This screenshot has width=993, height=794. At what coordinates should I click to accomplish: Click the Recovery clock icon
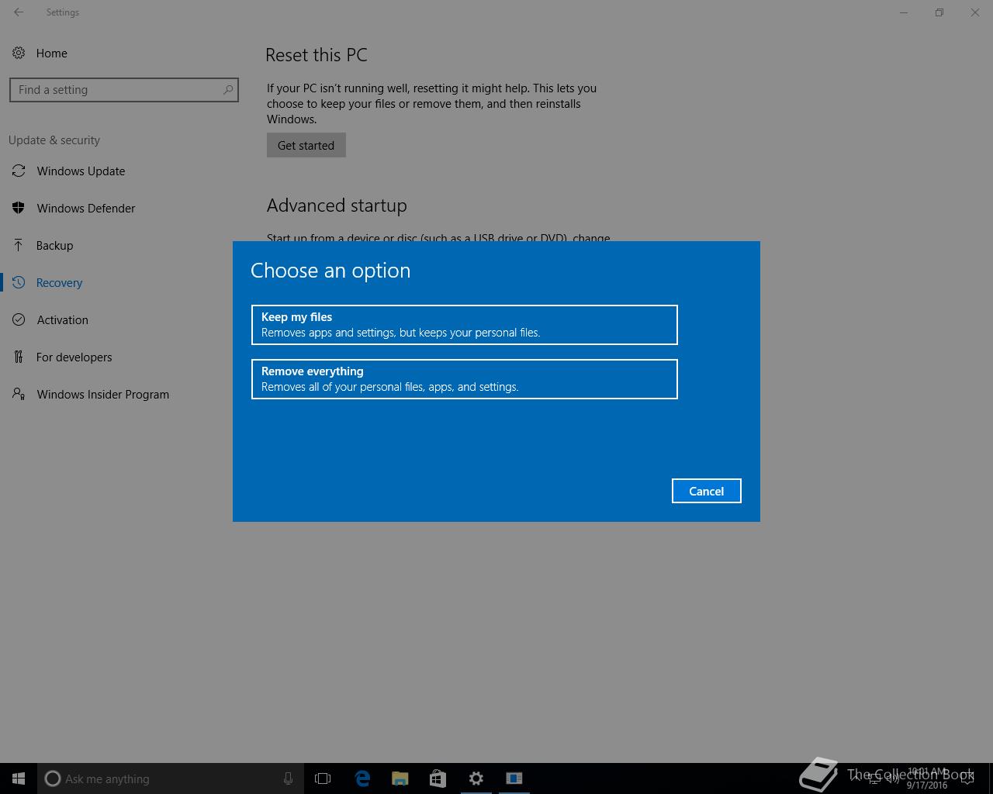pos(19,282)
